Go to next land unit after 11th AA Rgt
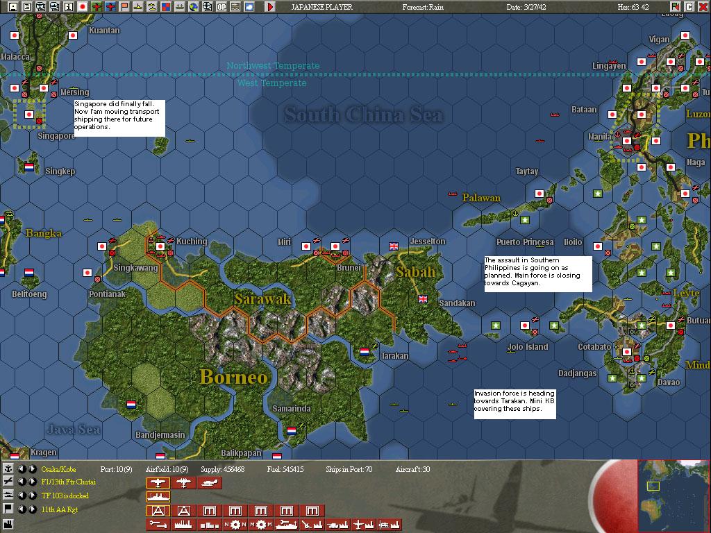 tap(32, 509)
